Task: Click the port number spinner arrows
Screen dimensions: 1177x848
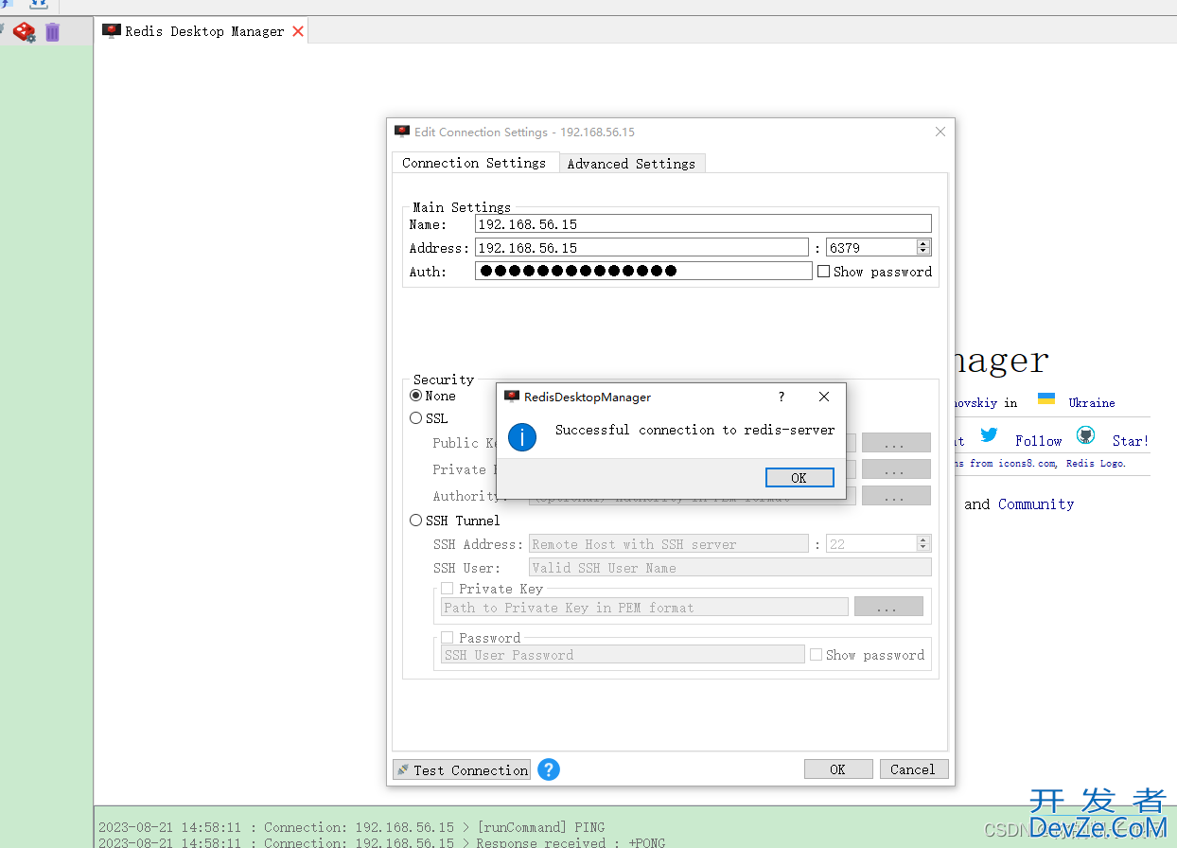Action: click(x=923, y=248)
